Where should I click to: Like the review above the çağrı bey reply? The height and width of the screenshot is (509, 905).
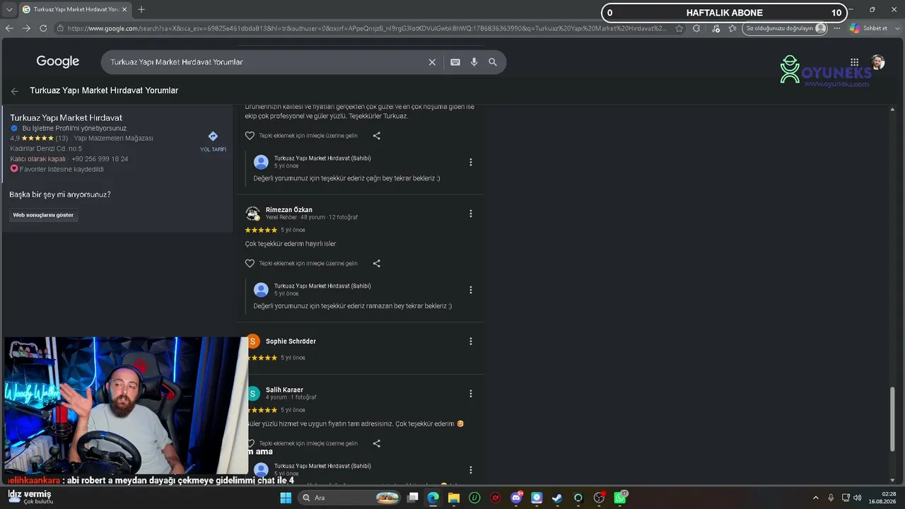[250, 136]
